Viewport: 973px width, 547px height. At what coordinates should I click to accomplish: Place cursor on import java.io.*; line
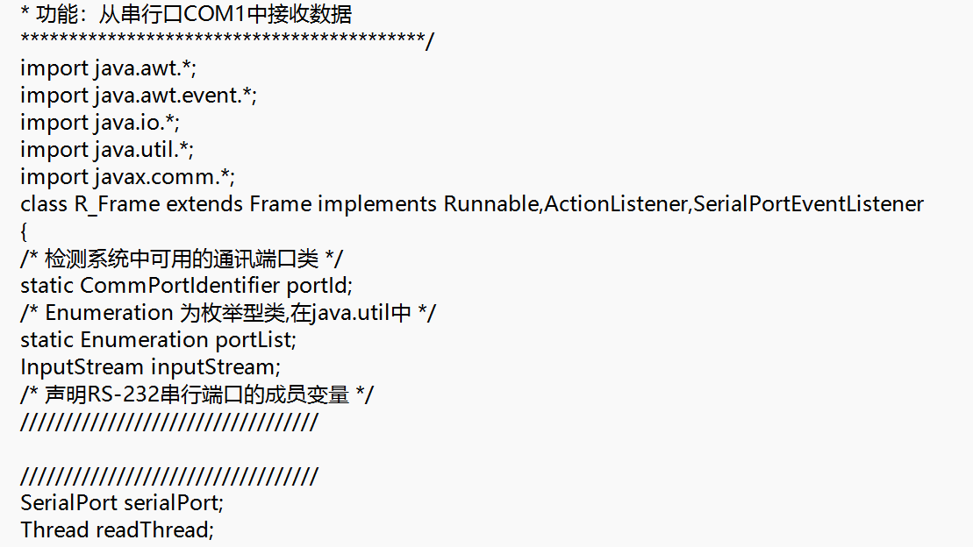click(x=100, y=123)
